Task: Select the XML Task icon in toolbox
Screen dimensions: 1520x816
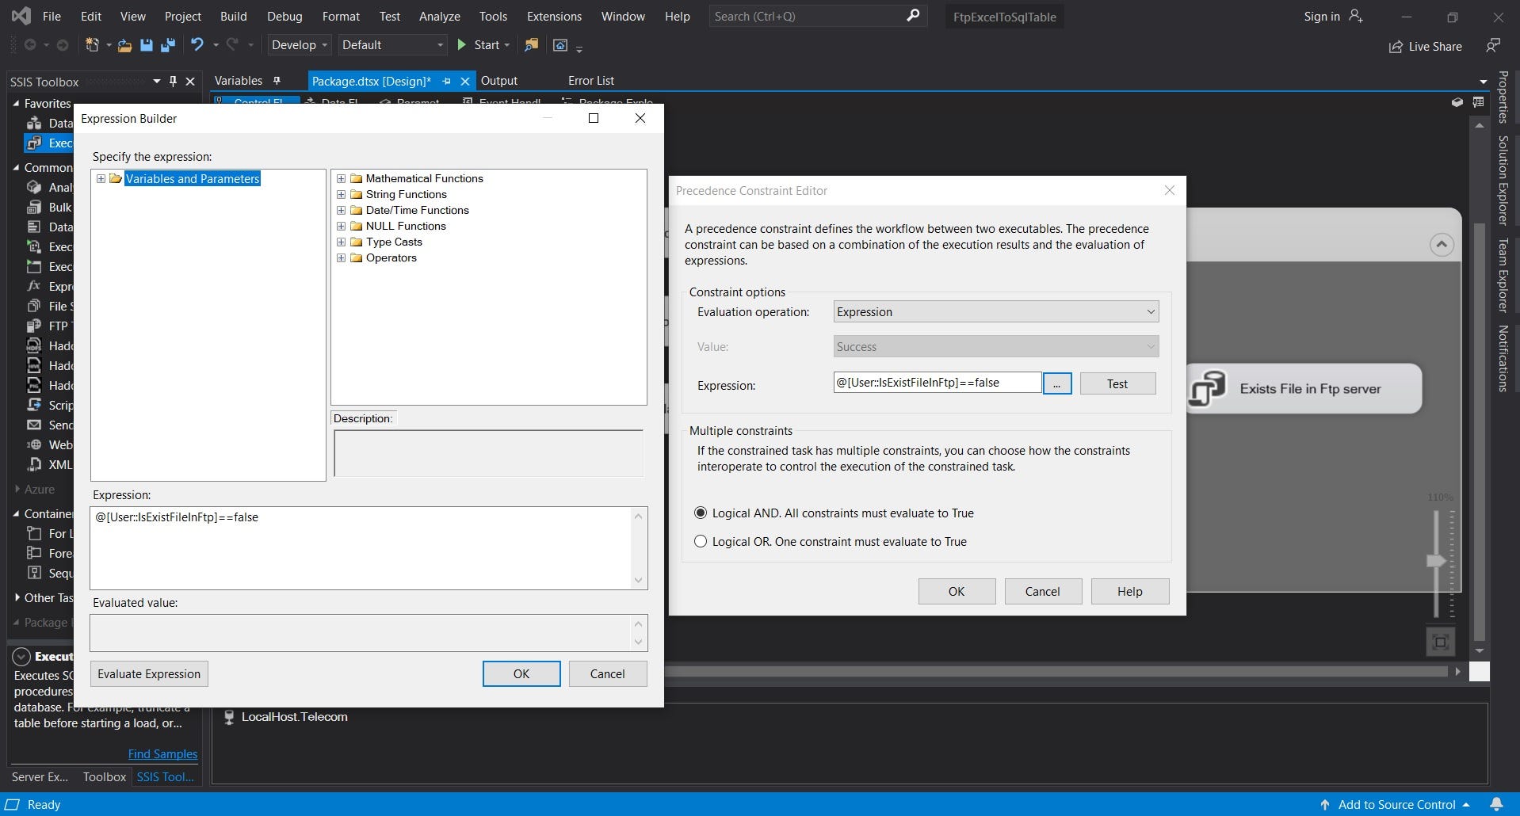Action: 34,464
